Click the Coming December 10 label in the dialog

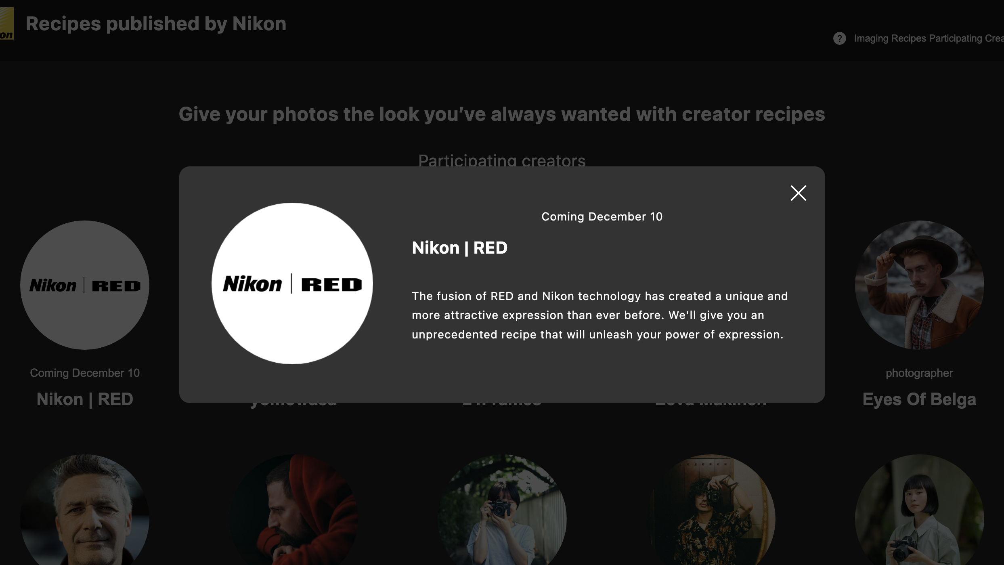pyautogui.click(x=602, y=216)
